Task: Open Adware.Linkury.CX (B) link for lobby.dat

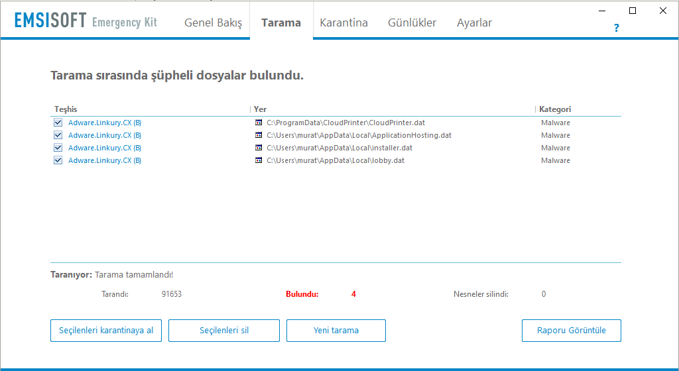Action: pyautogui.click(x=105, y=160)
